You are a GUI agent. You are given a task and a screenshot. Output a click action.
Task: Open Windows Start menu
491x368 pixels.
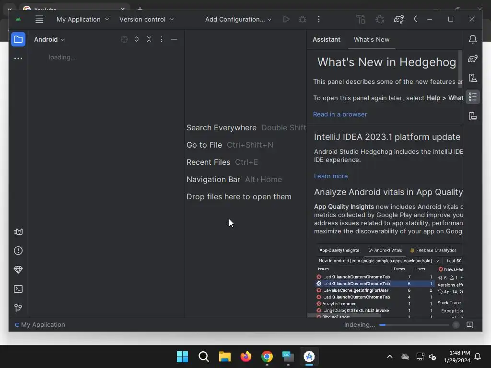tap(182, 356)
